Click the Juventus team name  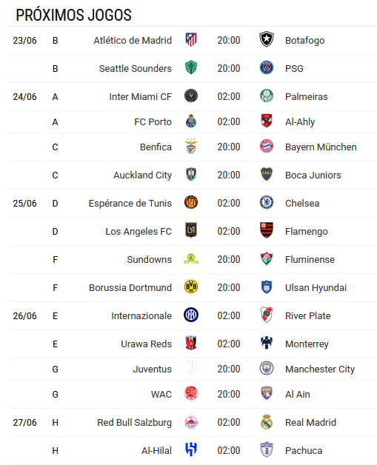(x=152, y=369)
